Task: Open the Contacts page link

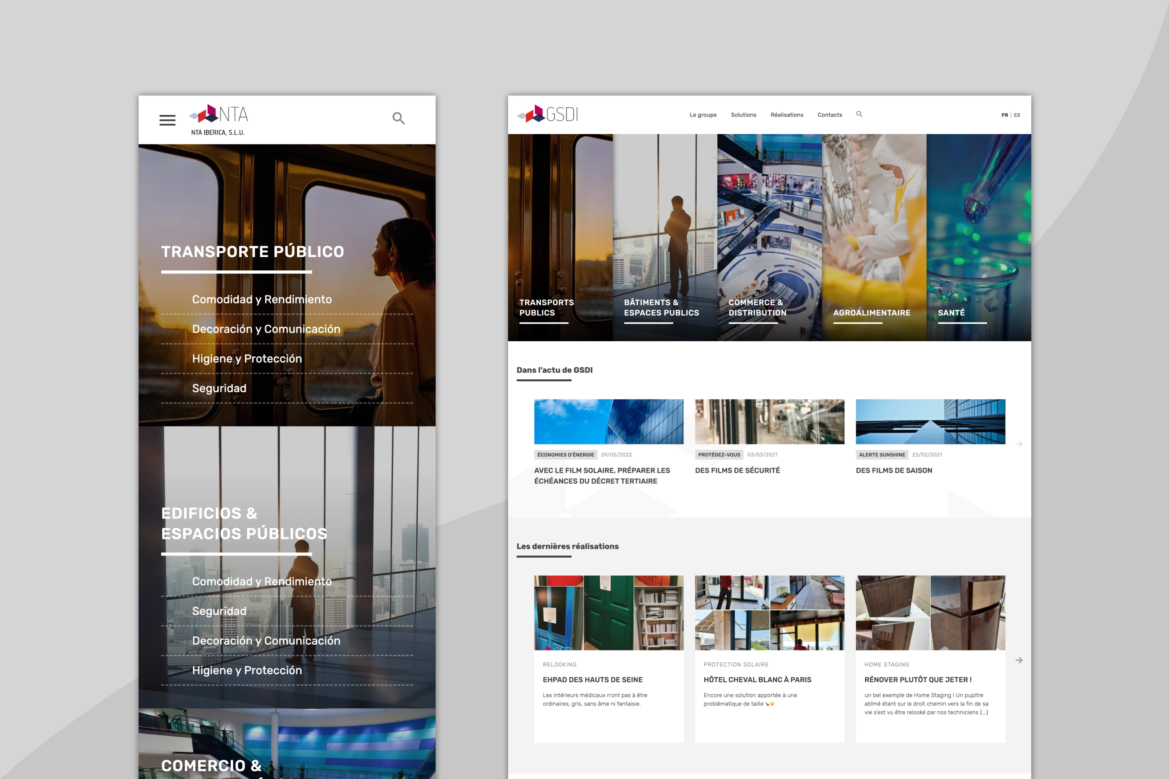Action: [830, 115]
